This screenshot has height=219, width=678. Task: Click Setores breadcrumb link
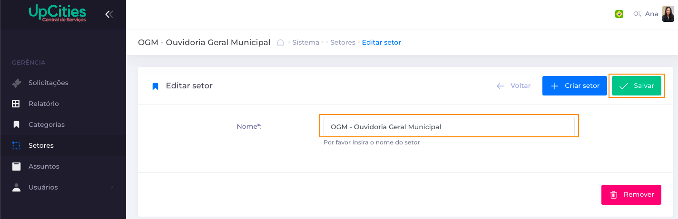[343, 42]
